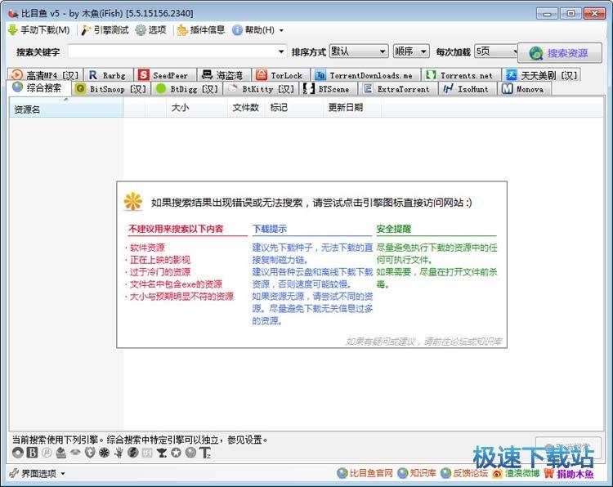This screenshot has width=613, height=487.
Task: Click the TorLock engine icon tab
Action: tap(261, 75)
